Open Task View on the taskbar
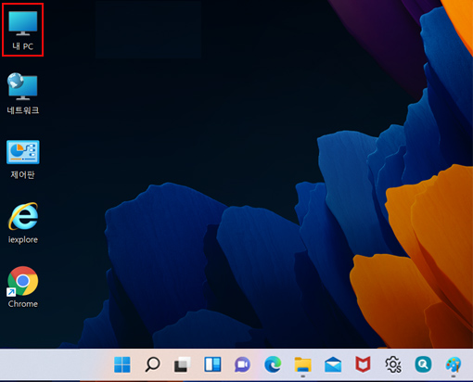Viewport: 473px width, 382px height. [182, 364]
